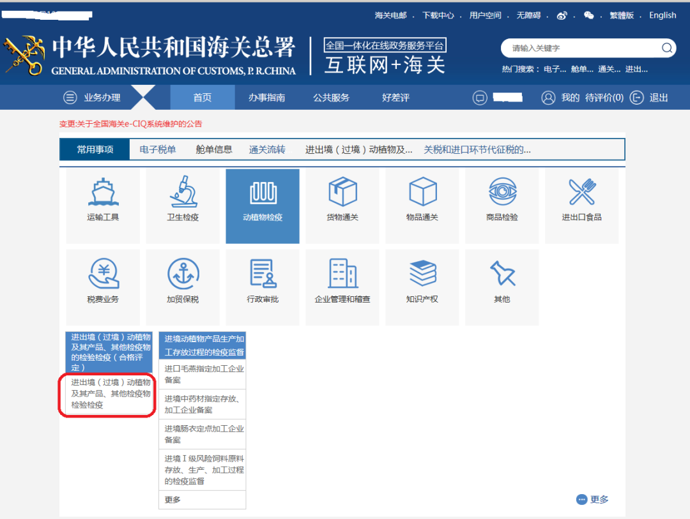Open the 办事指南 navigation item
The image size is (690, 519).
click(266, 98)
